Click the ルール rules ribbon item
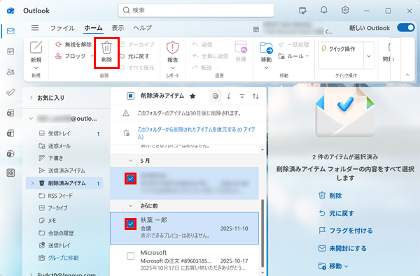 (x=291, y=56)
